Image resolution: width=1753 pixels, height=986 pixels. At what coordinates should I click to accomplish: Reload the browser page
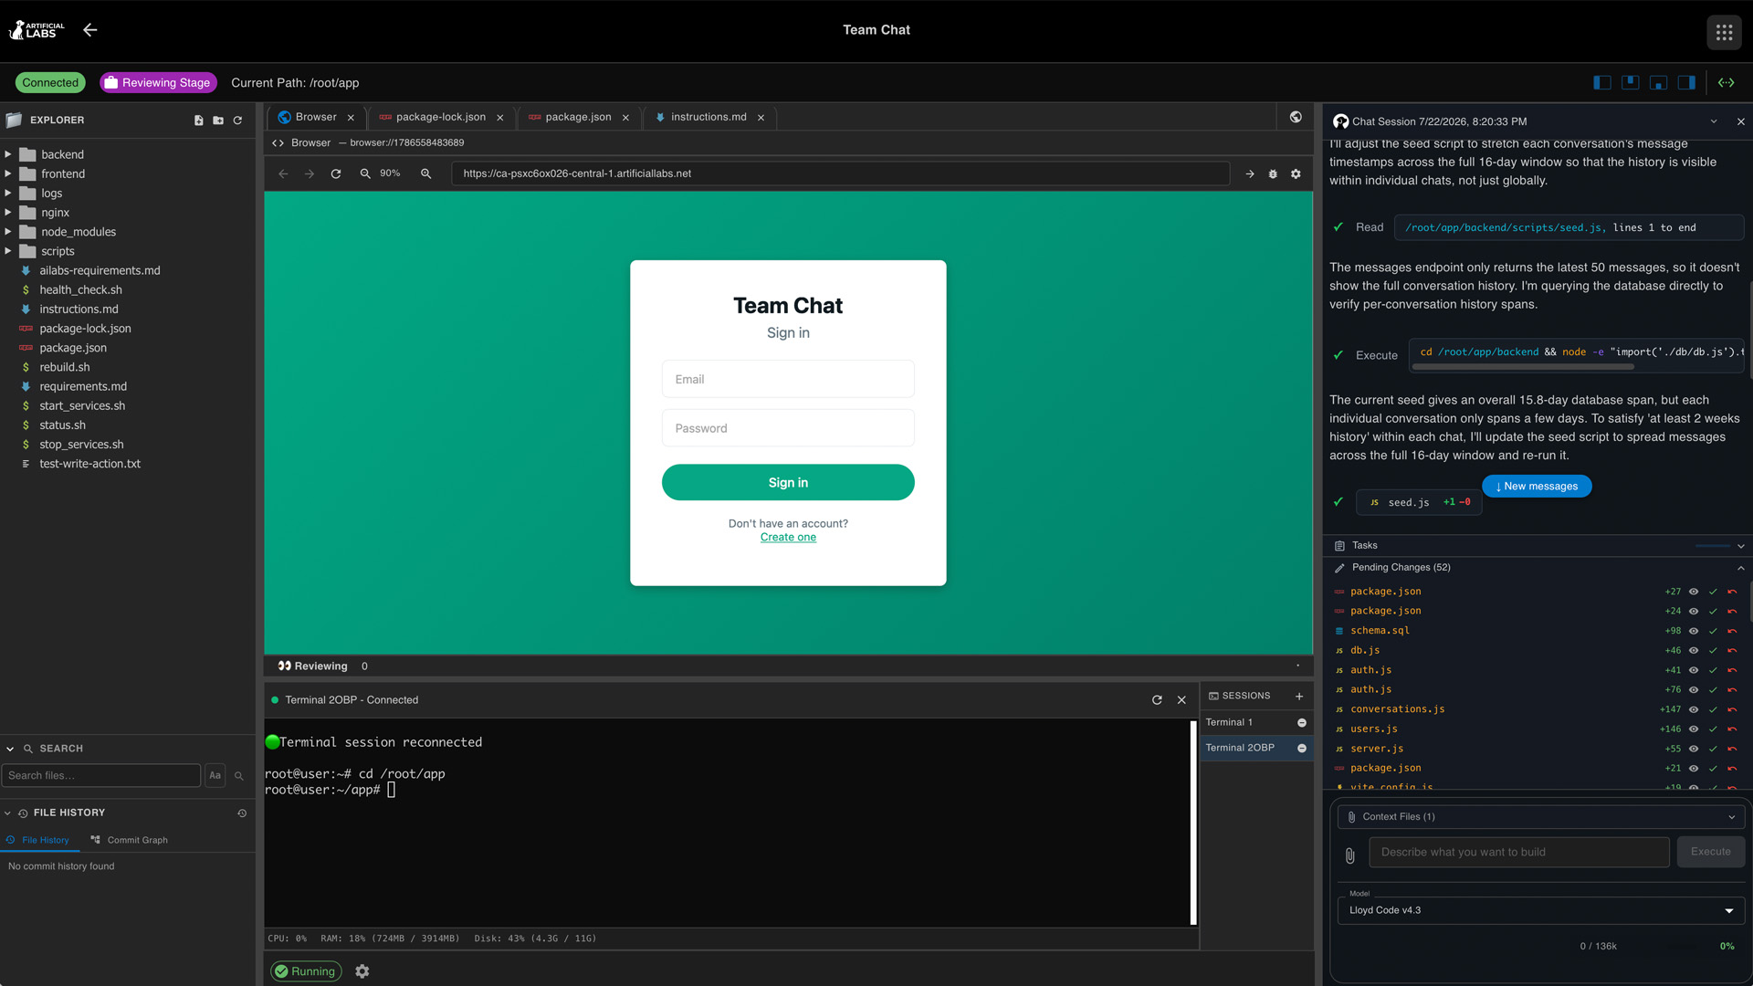coord(336,173)
